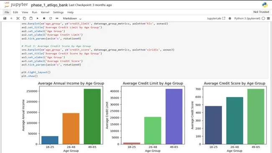The height and width of the screenshot is (153, 272).
Task: Click the purple 49-65 bar in credit limit chart
Action: (x=174, y=117)
